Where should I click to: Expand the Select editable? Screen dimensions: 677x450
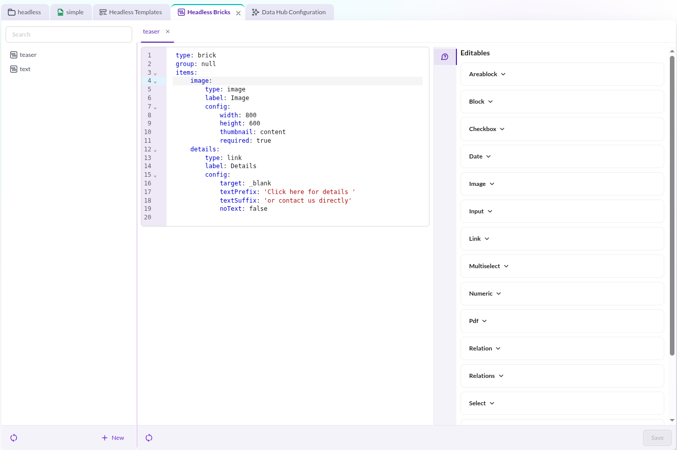pyautogui.click(x=562, y=403)
